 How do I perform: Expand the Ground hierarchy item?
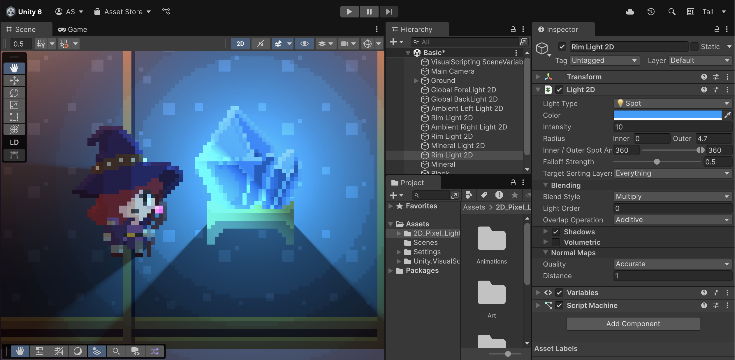(x=416, y=81)
